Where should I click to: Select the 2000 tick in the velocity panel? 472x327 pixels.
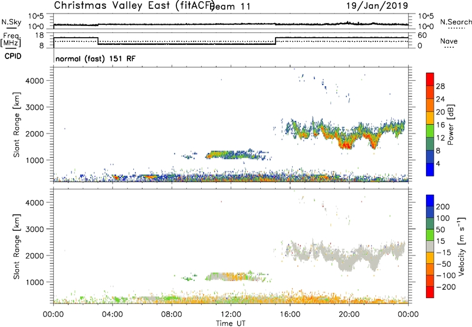click(x=35, y=256)
